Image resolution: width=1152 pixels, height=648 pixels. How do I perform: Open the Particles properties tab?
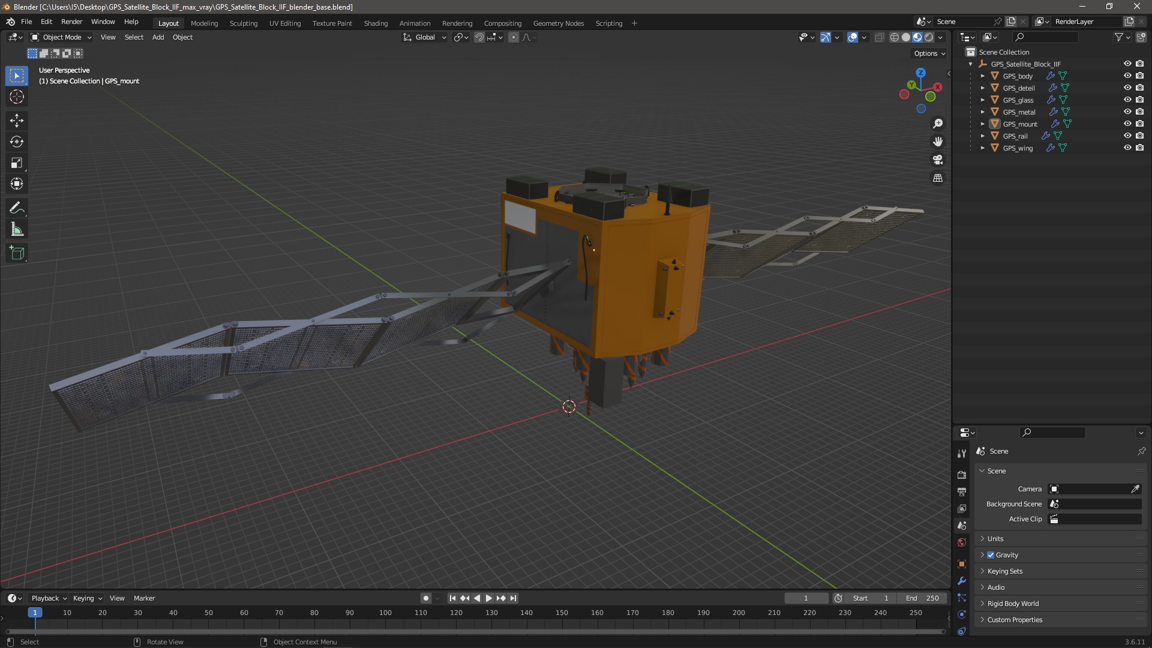pyautogui.click(x=962, y=598)
